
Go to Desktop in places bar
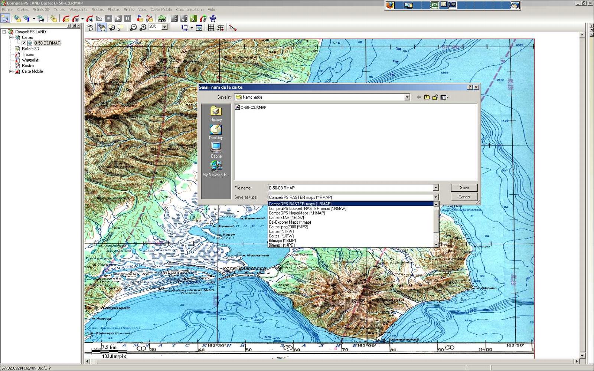pos(216,132)
